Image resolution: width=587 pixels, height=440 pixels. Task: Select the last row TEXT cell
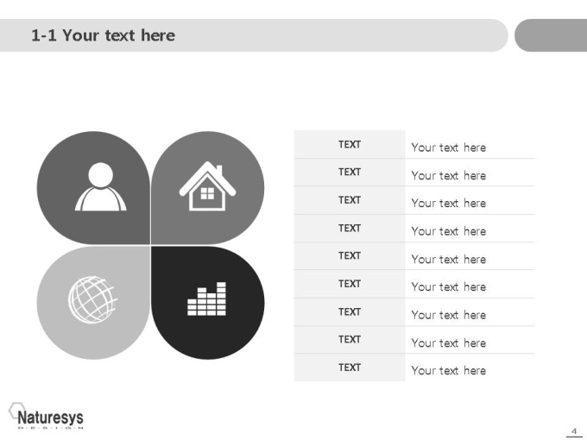350,368
